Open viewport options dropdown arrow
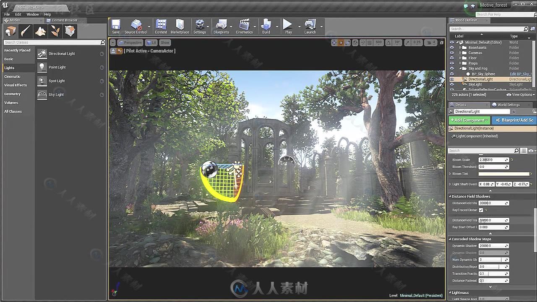The height and width of the screenshot is (302, 537). (x=113, y=42)
